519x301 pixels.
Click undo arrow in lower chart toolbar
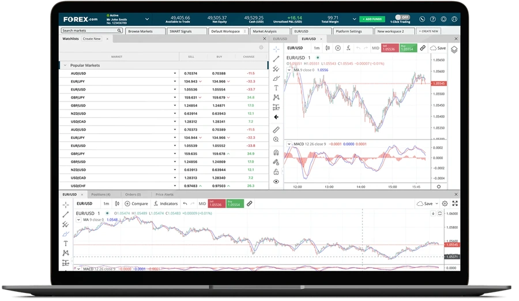pos(185,204)
